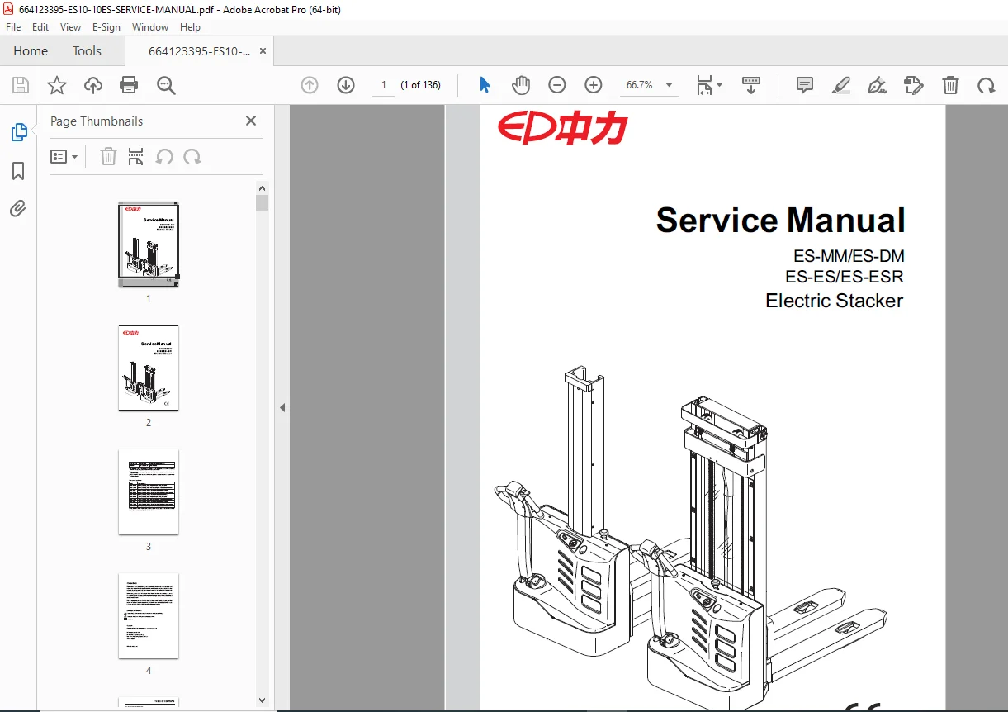Click the Service Manual heading text
Viewport: 1008px width, 712px height.
pyautogui.click(x=780, y=221)
